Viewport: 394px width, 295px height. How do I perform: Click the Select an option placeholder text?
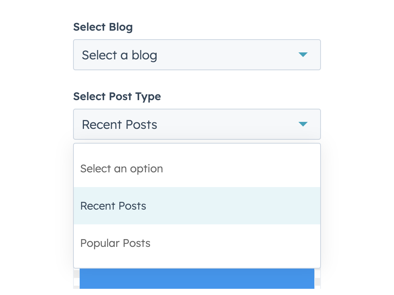(x=121, y=168)
